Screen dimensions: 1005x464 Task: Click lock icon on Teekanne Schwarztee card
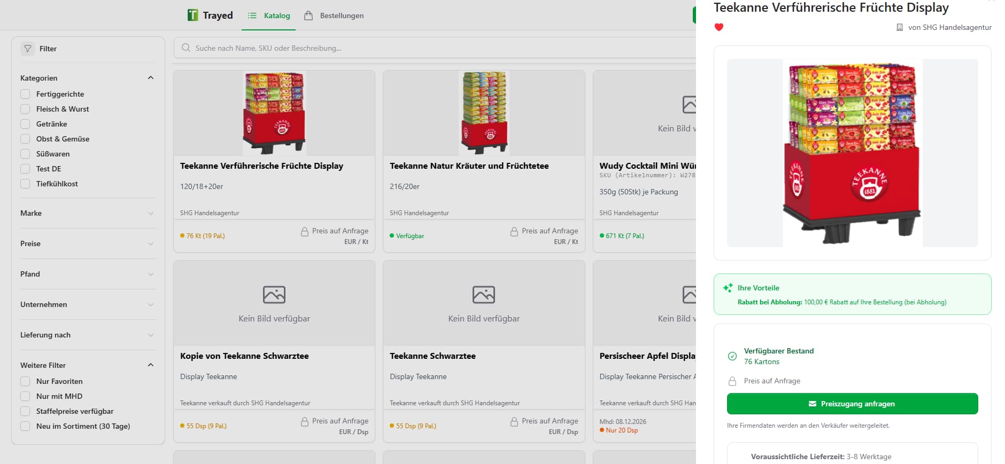tap(514, 421)
